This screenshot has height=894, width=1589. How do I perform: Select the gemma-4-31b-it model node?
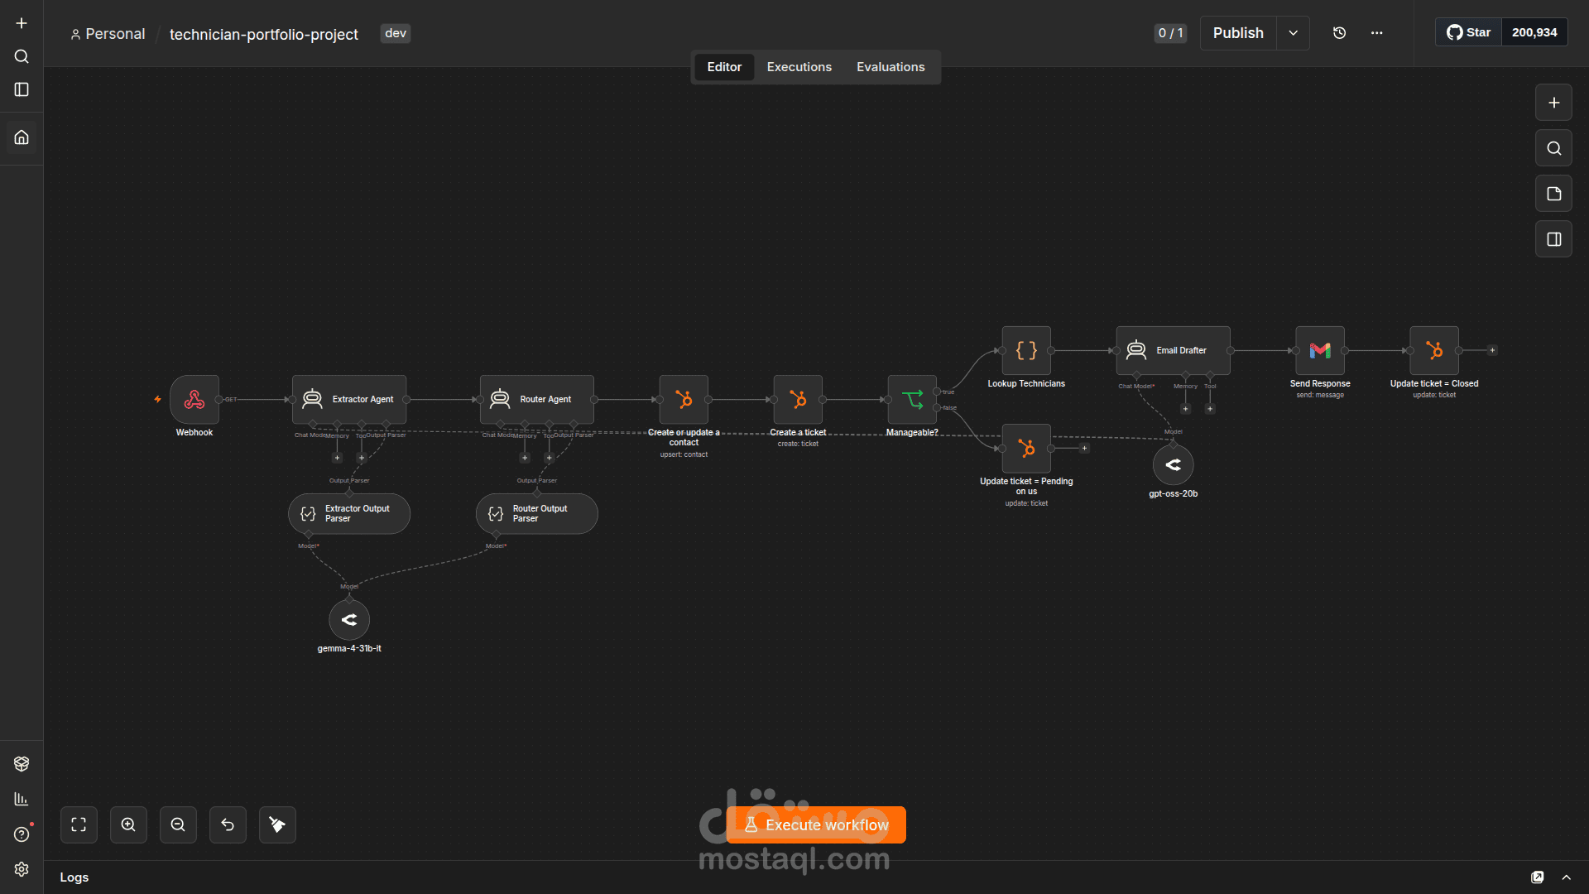pos(349,620)
